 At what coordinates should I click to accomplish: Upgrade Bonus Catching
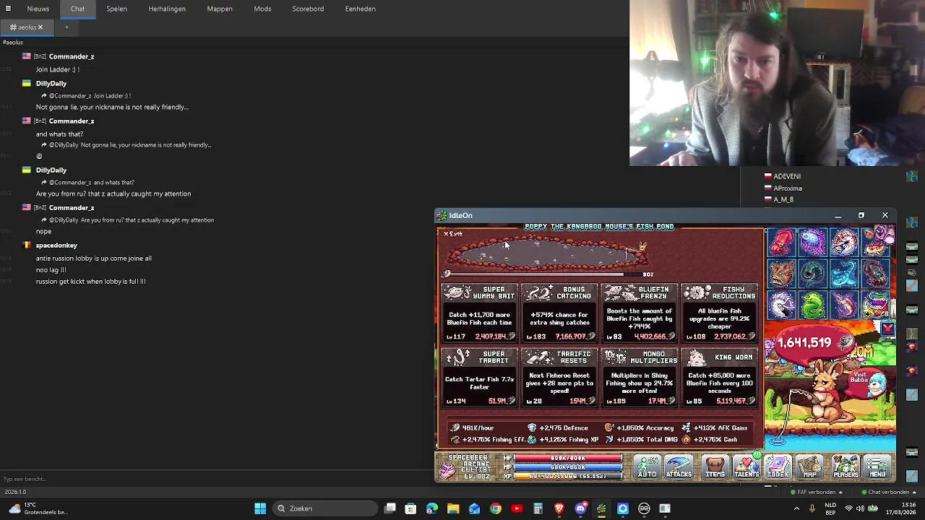[560, 313]
